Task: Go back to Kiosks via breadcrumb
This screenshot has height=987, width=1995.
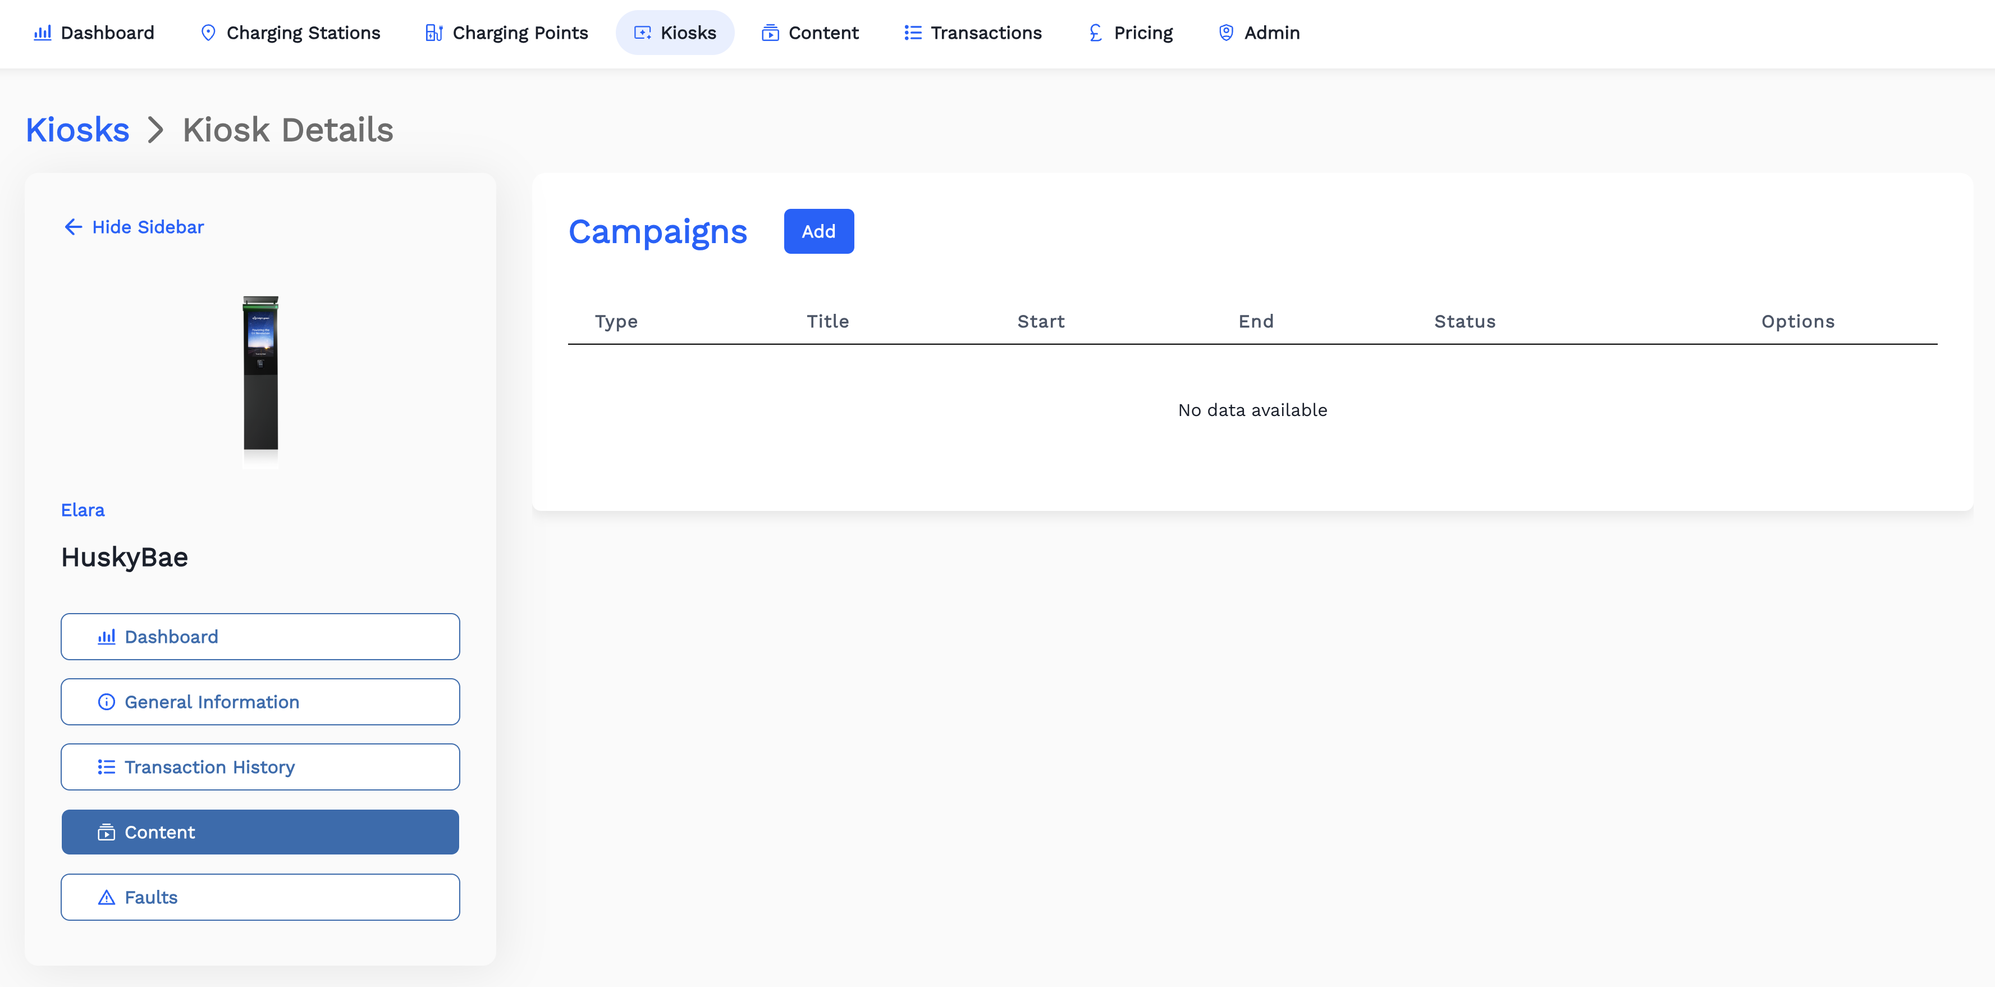Action: coord(77,129)
